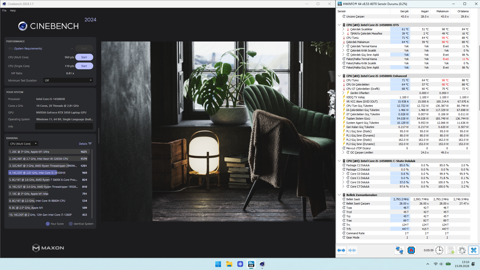
Task: Switch to Cinebench taskbar icon
Action: point(262,264)
